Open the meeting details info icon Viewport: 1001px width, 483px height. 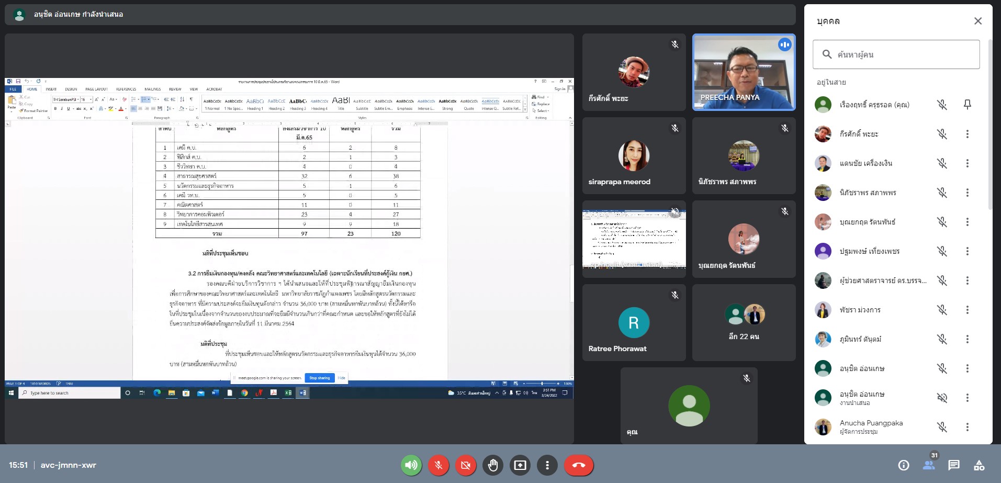pyautogui.click(x=903, y=465)
